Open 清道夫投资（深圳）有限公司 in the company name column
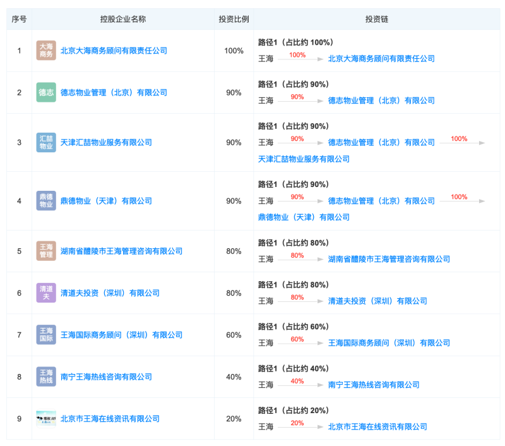 coord(110,293)
